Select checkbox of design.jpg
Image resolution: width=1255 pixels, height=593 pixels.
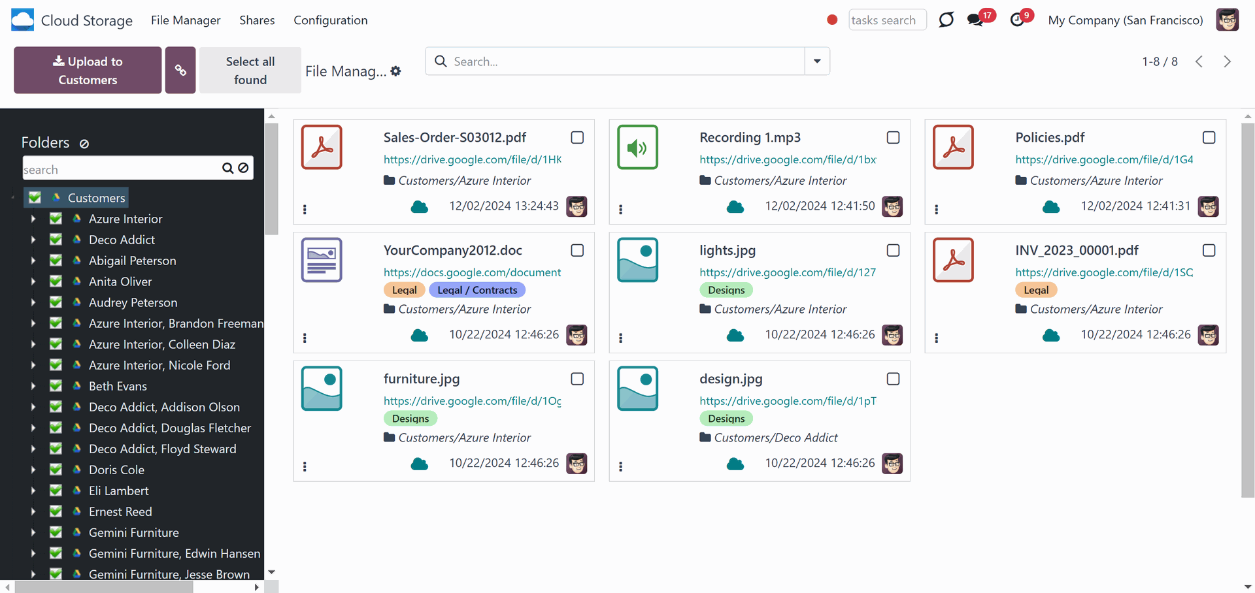coord(893,379)
